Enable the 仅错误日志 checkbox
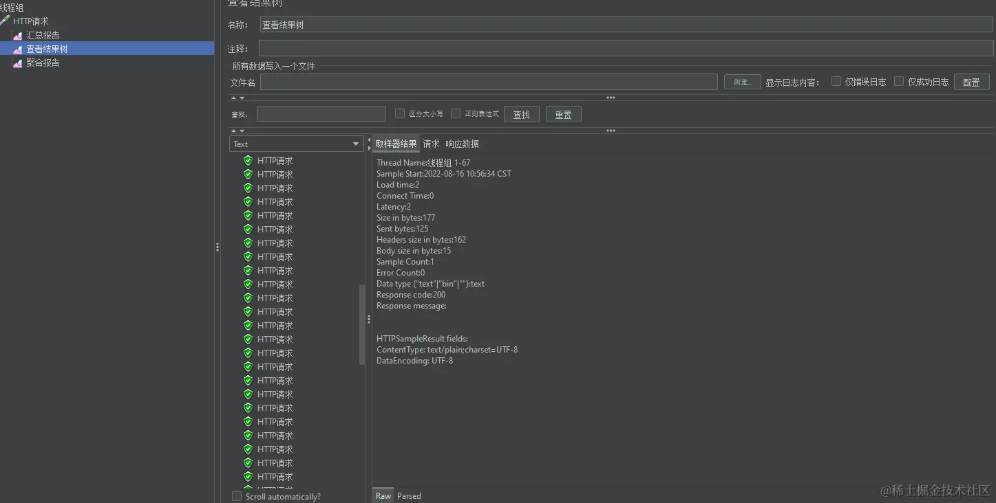This screenshot has width=996, height=503. click(836, 81)
